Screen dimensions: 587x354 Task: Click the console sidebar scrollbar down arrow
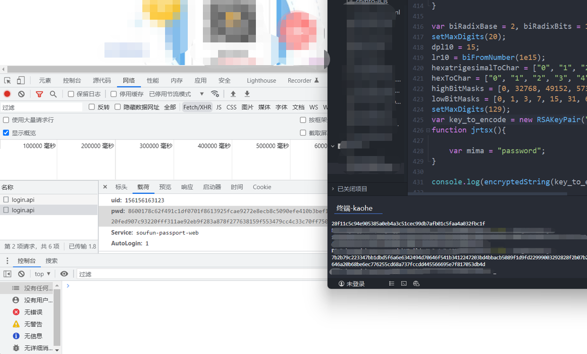click(57, 350)
